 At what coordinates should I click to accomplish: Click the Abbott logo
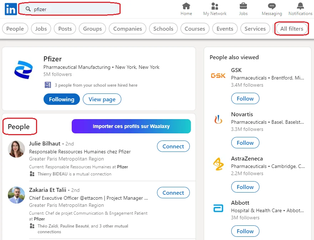coord(218,208)
